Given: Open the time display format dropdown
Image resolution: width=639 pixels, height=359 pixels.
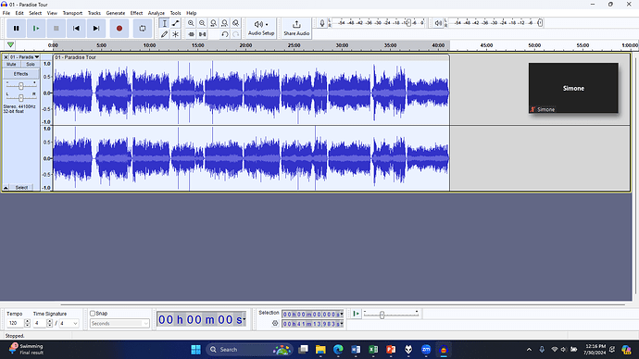Looking at the screenshot, I should [x=244, y=319].
